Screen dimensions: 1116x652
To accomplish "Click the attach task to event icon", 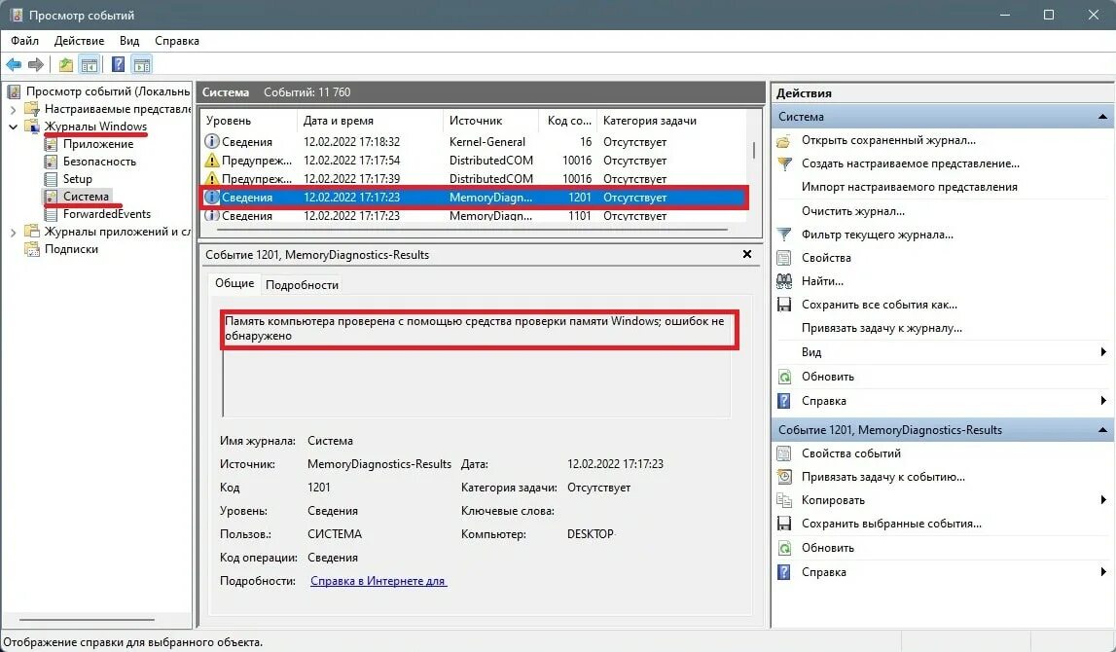I will (783, 477).
